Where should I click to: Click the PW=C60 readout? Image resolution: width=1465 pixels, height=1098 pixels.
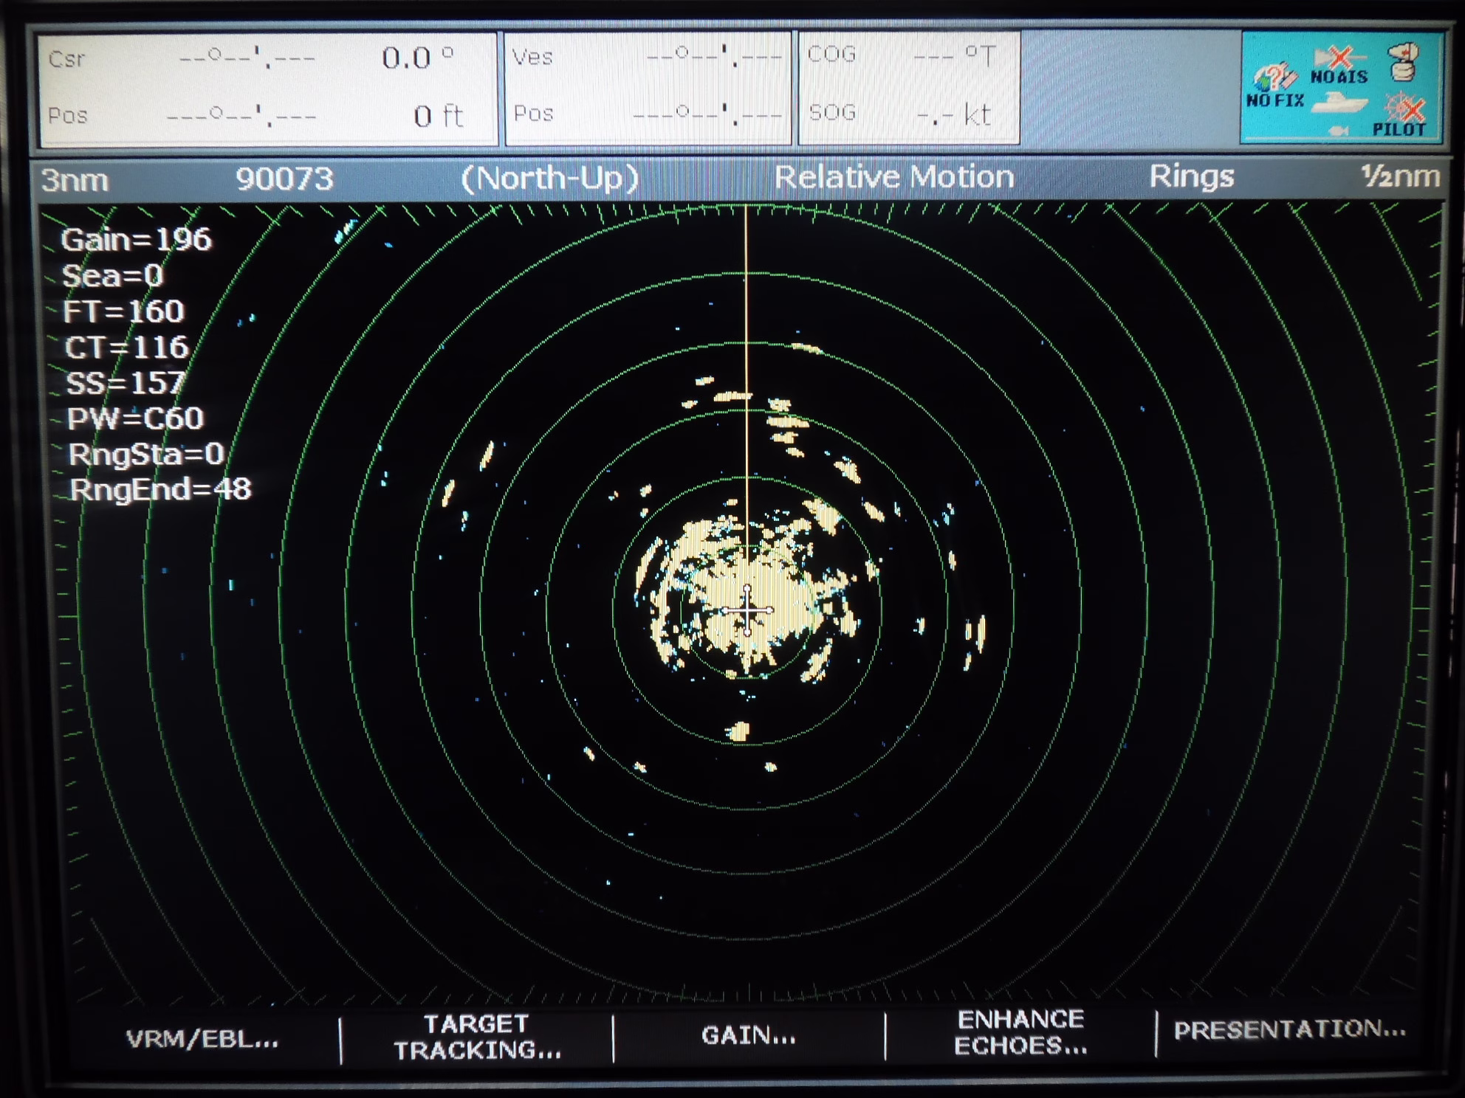135,418
